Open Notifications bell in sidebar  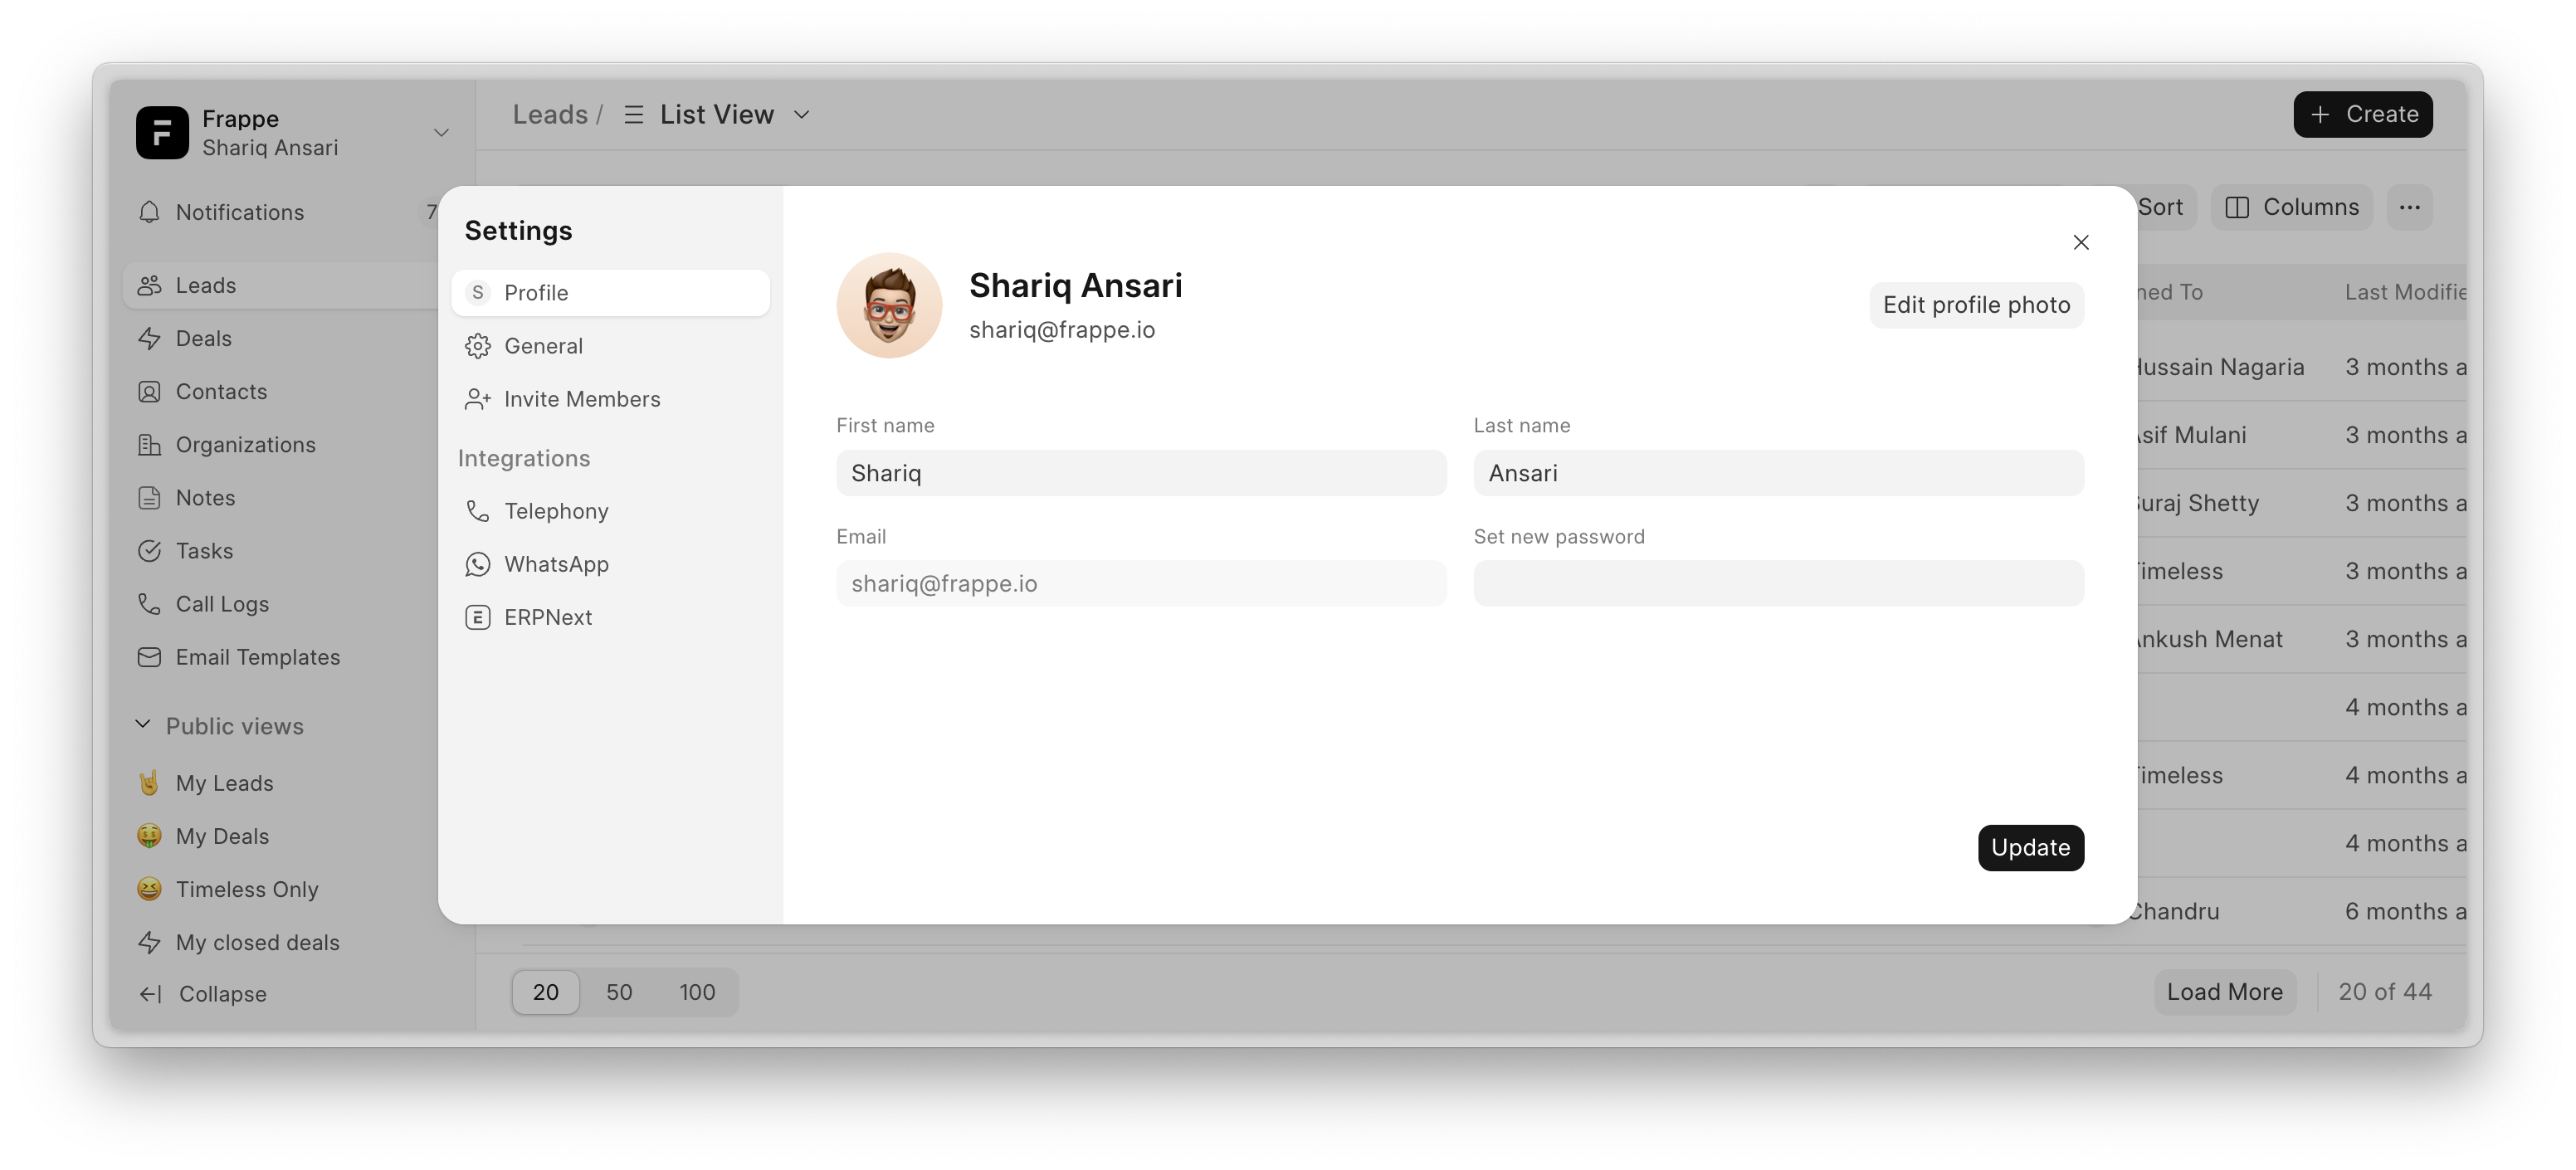[x=149, y=212]
